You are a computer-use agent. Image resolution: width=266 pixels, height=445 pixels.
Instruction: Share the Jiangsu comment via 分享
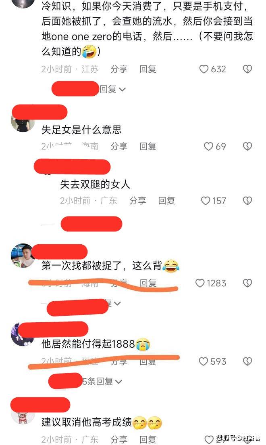tap(119, 69)
